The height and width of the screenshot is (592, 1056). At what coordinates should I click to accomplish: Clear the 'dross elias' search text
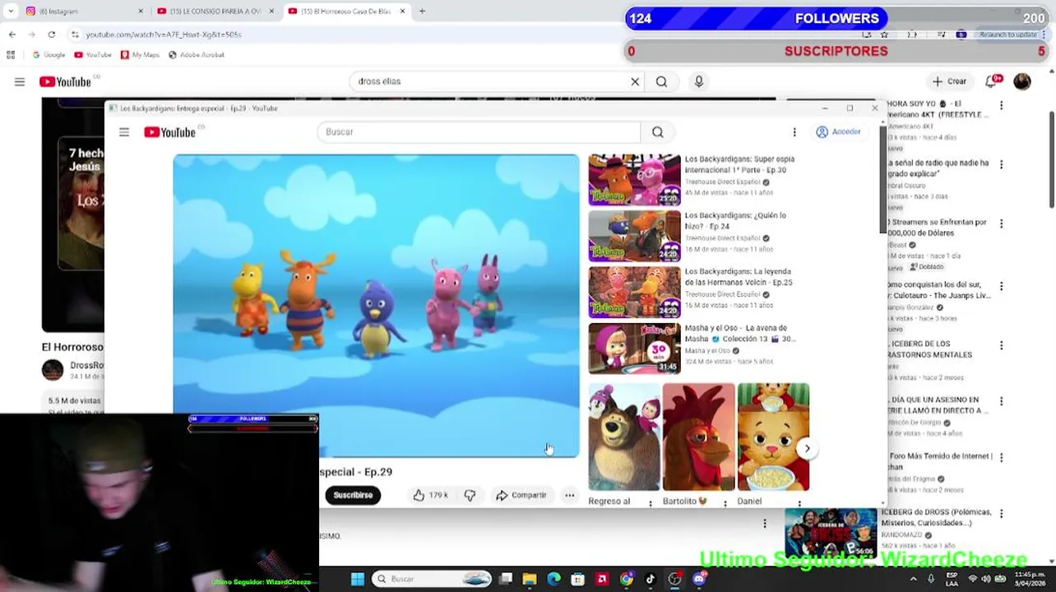coord(635,81)
